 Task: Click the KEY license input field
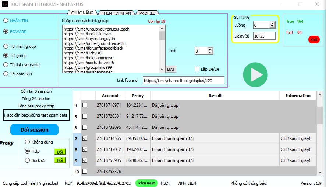[104, 183]
